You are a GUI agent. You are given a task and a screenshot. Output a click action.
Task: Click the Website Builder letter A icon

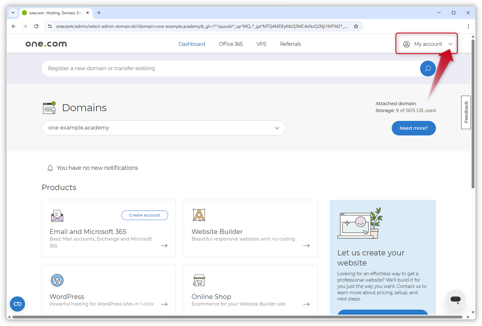tap(199, 215)
